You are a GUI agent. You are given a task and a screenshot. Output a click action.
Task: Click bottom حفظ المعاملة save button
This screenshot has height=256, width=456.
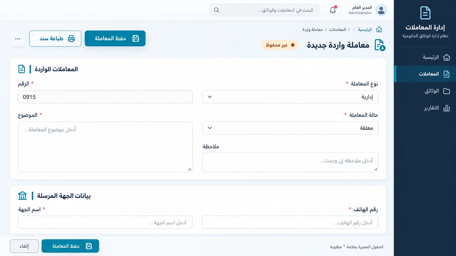pos(70,246)
